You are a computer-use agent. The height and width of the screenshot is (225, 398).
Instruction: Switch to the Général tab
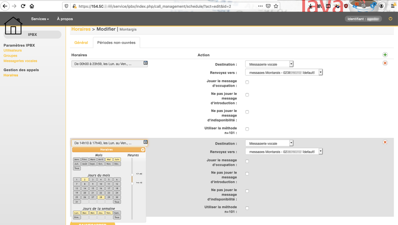coord(81,43)
